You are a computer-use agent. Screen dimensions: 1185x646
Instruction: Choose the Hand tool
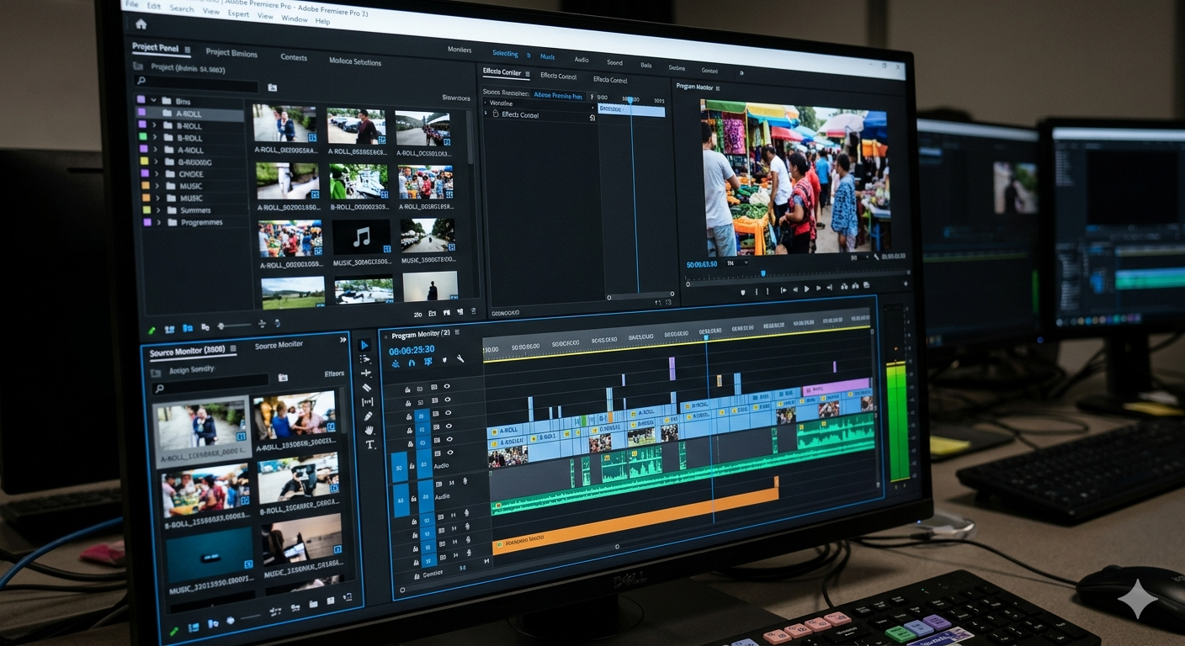tap(369, 430)
